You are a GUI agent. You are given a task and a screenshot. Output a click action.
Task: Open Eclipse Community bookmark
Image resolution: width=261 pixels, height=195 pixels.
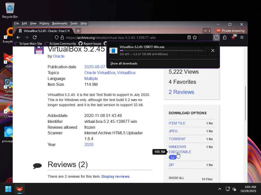pos(60,44)
